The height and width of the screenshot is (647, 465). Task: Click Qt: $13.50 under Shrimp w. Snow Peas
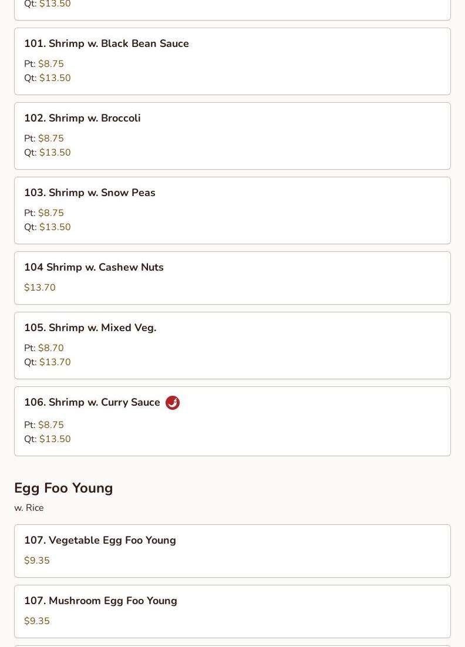pyautogui.click(x=48, y=227)
